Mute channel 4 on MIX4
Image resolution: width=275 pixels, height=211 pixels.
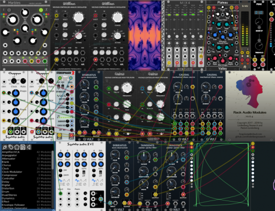point(193,36)
